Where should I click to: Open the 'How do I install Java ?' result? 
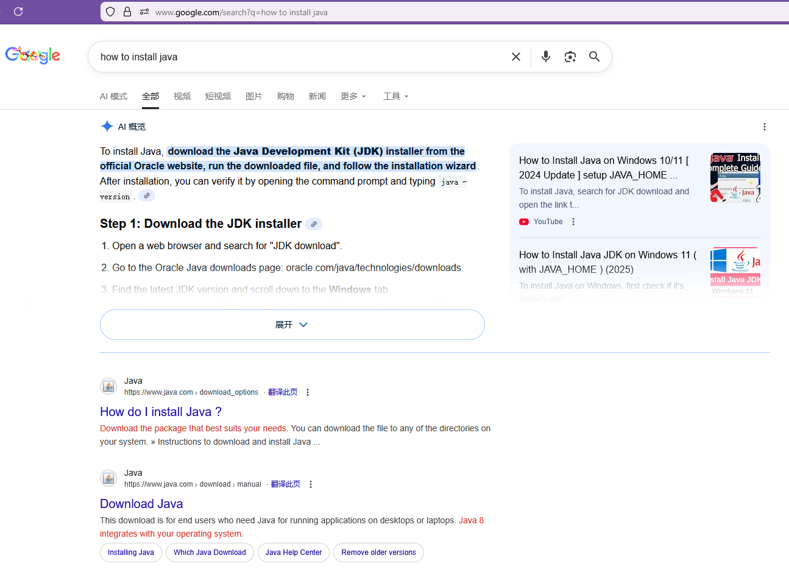(161, 412)
